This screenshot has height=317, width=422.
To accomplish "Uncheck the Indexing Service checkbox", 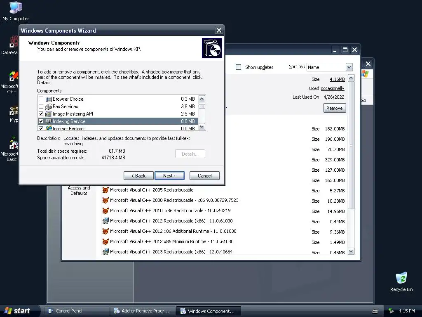I will (x=41, y=121).
